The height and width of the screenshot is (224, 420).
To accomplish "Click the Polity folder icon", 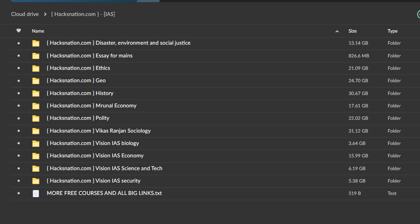I will 36,118.
